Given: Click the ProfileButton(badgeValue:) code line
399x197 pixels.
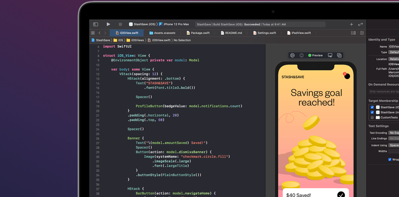Looking at the screenshot, I should coord(189,106).
